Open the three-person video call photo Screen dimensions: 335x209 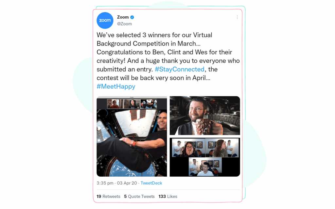point(205,157)
